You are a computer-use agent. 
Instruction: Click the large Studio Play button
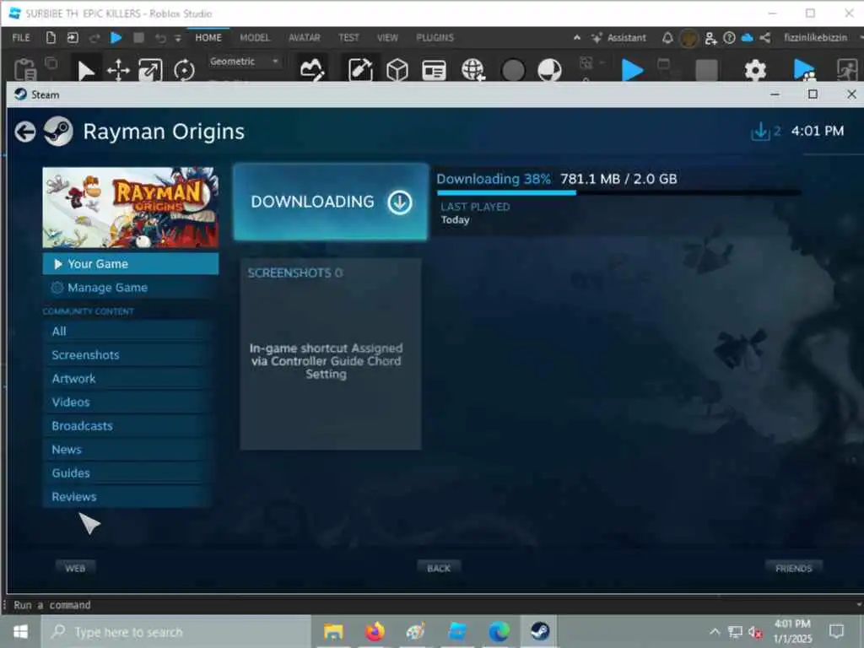(x=632, y=70)
